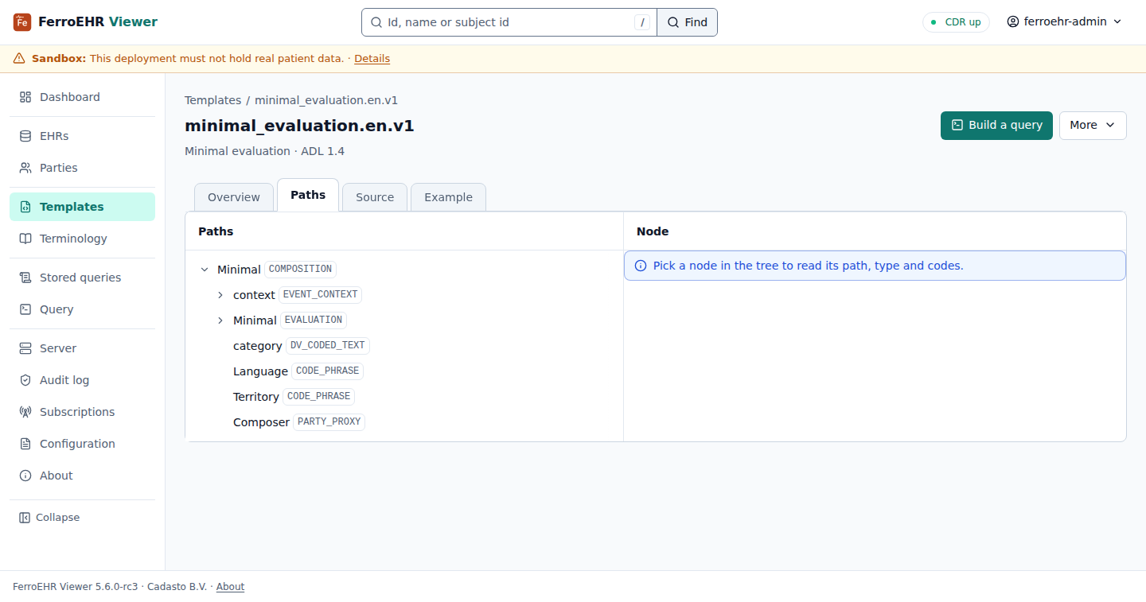Click the EHRs database icon
The width and height of the screenshot is (1146, 602).
click(25, 136)
